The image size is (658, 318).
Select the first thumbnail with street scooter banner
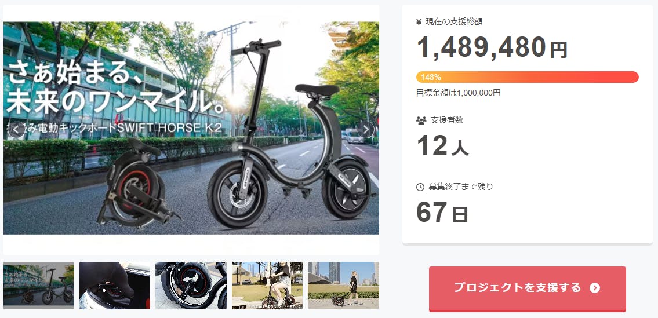coord(39,286)
